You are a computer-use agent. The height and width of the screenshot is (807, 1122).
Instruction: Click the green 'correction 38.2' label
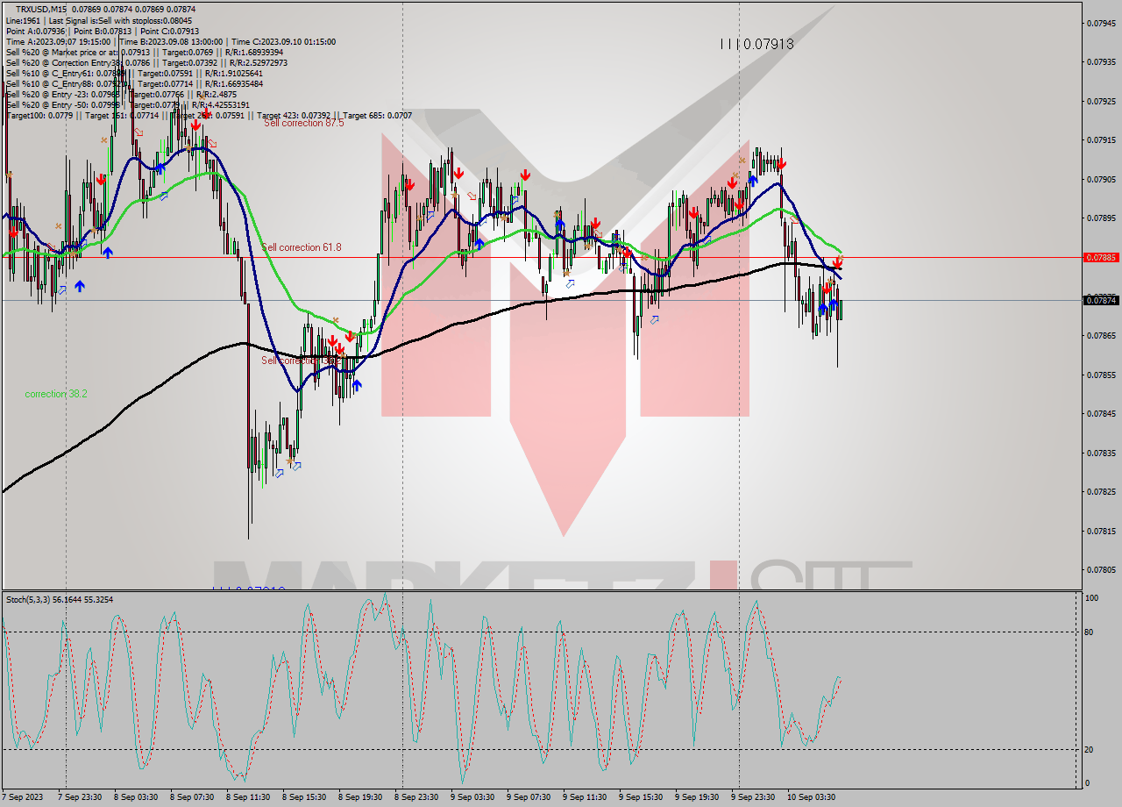tap(56, 394)
